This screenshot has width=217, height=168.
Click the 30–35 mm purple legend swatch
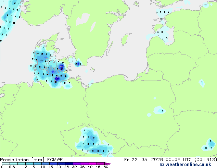(x=77, y=164)
